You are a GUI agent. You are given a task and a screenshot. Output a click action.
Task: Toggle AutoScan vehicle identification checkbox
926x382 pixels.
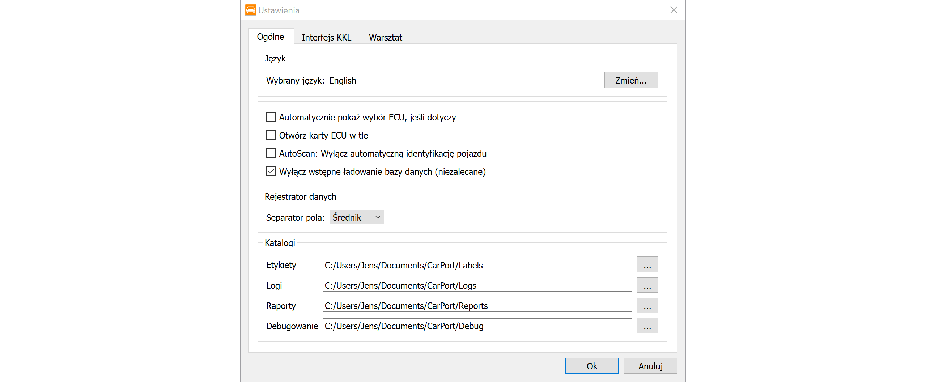tap(271, 153)
